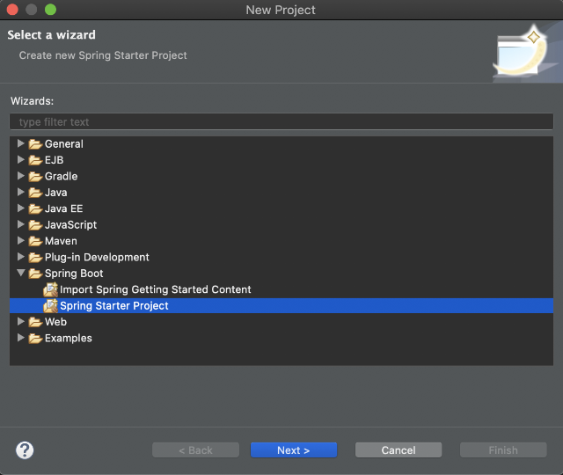Click the green zoom window button
563x475 pixels.
coord(51,10)
